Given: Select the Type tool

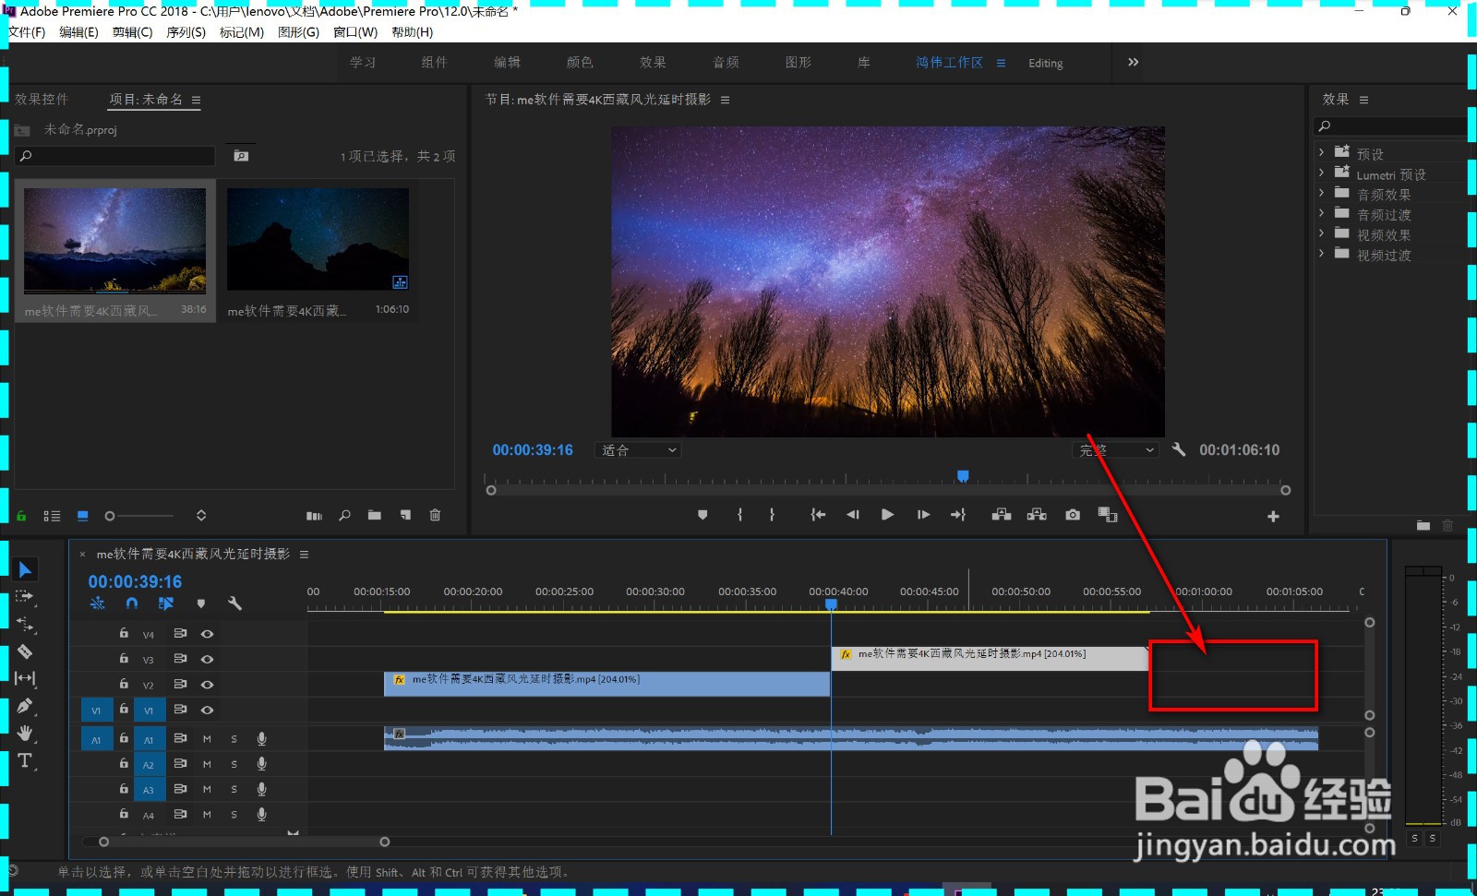Looking at the screenshot, I should [25, 760].
